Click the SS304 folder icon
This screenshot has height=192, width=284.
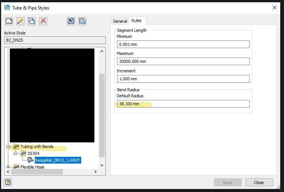23,153
